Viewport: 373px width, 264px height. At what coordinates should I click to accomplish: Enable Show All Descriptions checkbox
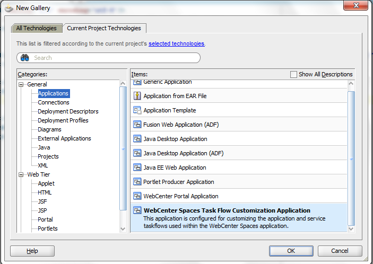[293, 74]
